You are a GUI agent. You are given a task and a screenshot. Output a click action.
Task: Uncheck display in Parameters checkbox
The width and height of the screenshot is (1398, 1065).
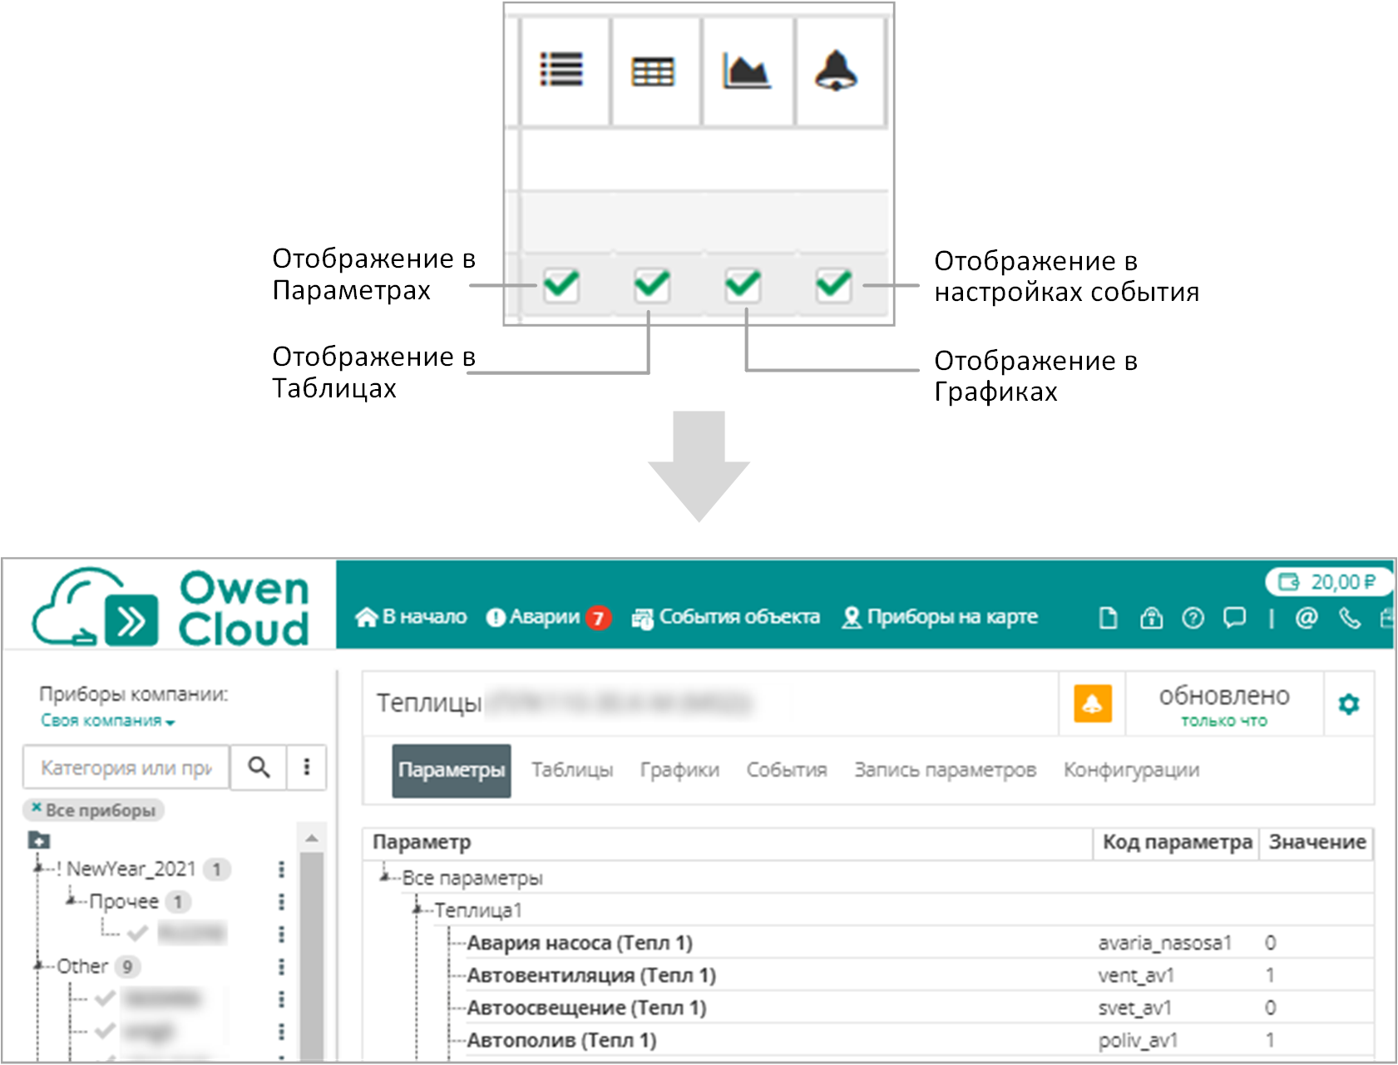click(561, 285)
